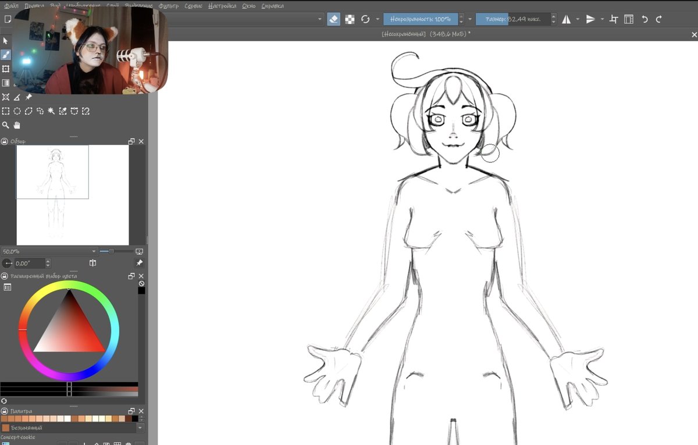698x445 pixels.
Task: Select the elliptical selection tool
Action: (x=17, y=111)
